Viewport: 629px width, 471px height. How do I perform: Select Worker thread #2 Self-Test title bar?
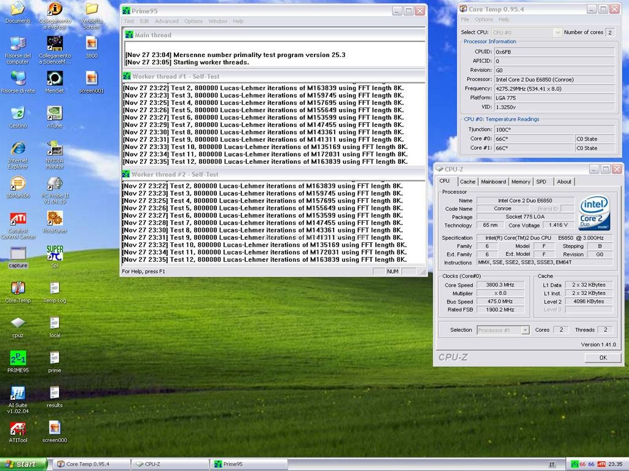tap(273, 174)
